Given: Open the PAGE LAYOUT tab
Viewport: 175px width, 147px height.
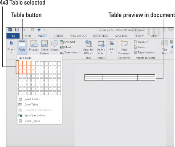Looking at the screenshot, I should 78,36.
